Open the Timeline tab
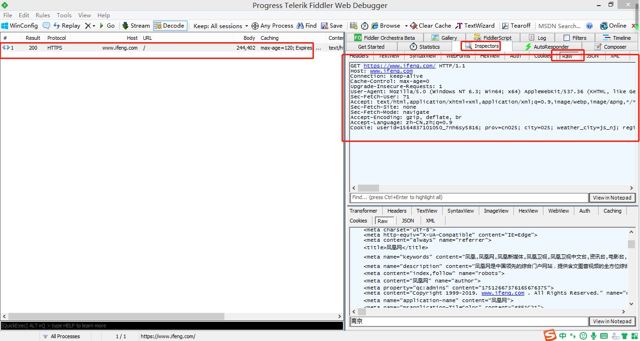The image size is (640, 341). [x=617, y=38]
